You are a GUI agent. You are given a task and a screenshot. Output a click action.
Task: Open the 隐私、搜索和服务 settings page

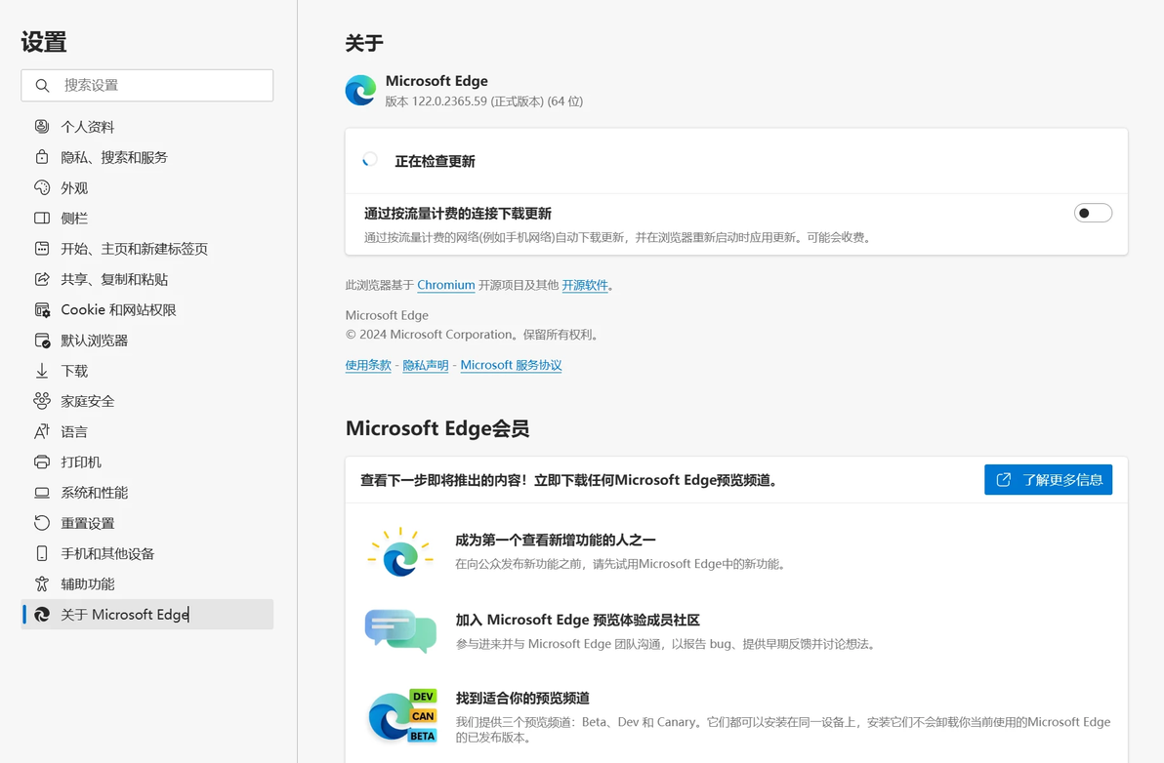(147, 157)
